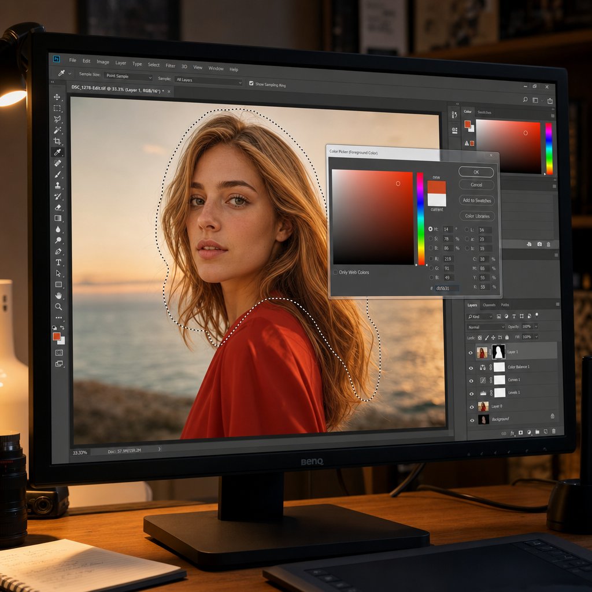Screen dimensions: 592x592
Task: Open search using the magnifier icon top right
Action: (525, 99)
